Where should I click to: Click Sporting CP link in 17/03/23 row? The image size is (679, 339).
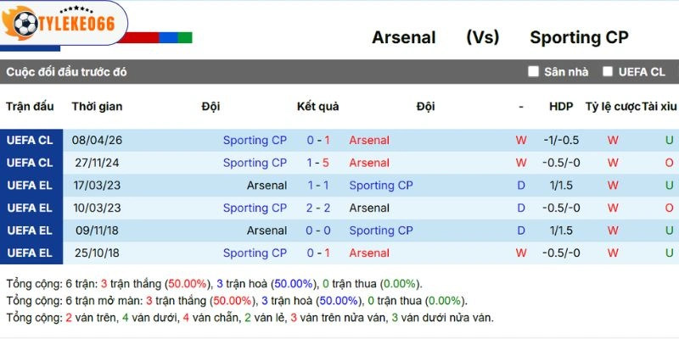pos(381,185)
